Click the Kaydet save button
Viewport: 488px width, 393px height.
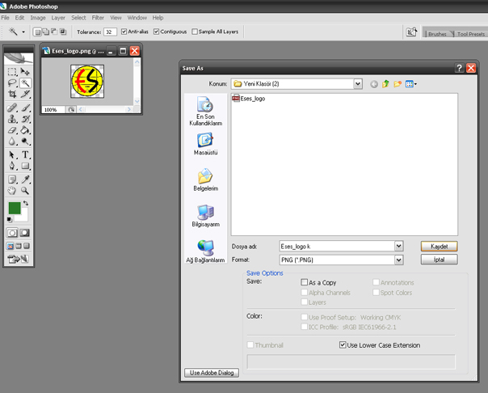point(440,247)
